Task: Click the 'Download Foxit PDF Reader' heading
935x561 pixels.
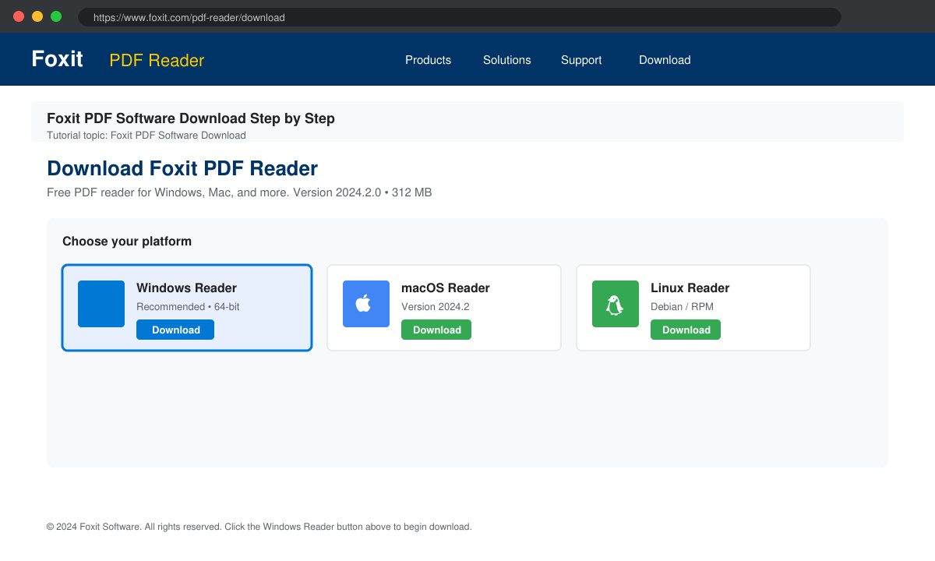Action: [x=182, y=168]
